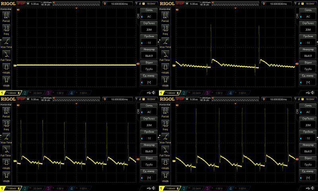Image resolution: width=318 pixels, height=191 pixels.
Task: Open Ед.измер [V] units menu in five-spike capture
Action: point(308,175)
